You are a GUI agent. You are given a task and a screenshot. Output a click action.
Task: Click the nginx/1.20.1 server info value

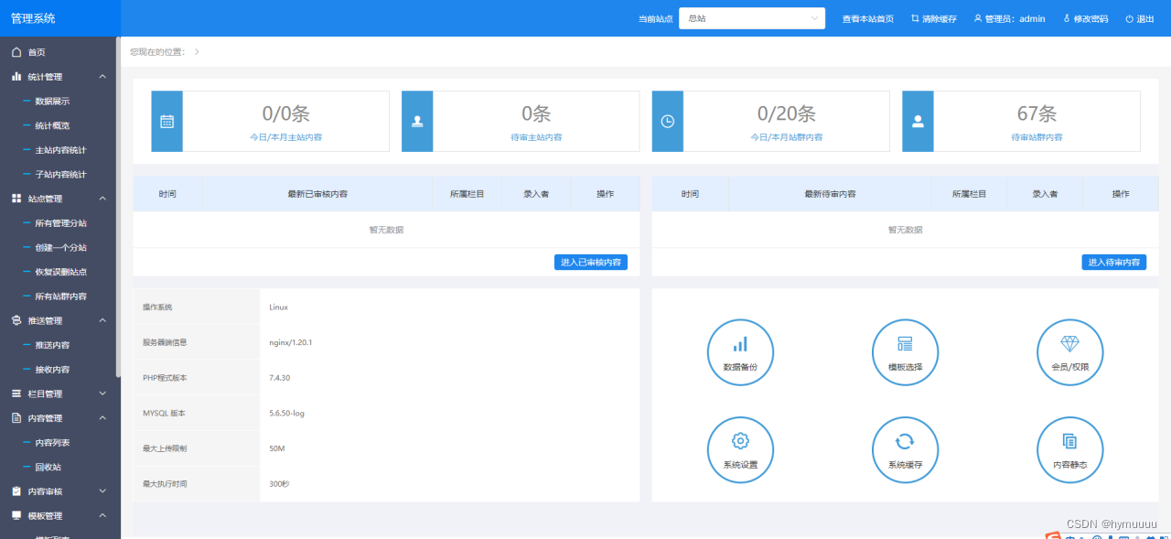(x=291, y=342)
